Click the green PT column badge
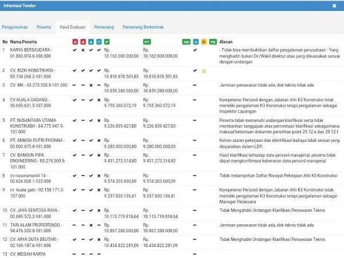This screenshot has height=258, width=344. tap(147, 42)
